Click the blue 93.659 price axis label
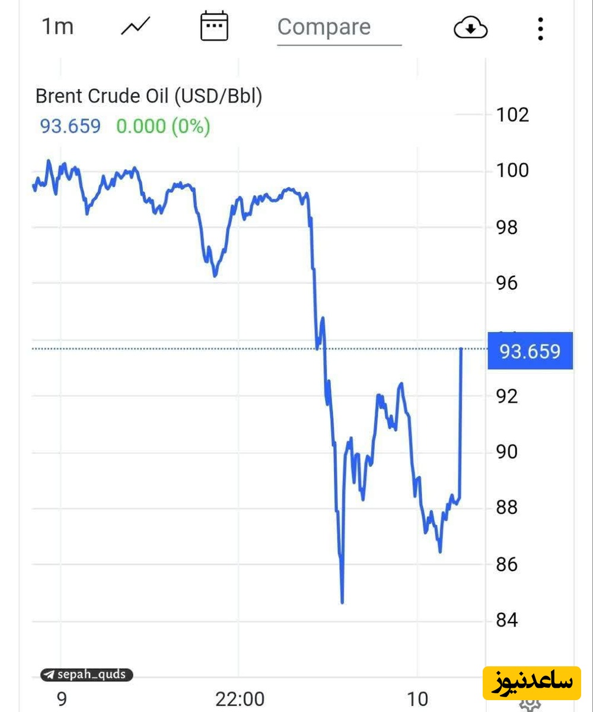The image size is (593, 712). (x=530, y=351)
